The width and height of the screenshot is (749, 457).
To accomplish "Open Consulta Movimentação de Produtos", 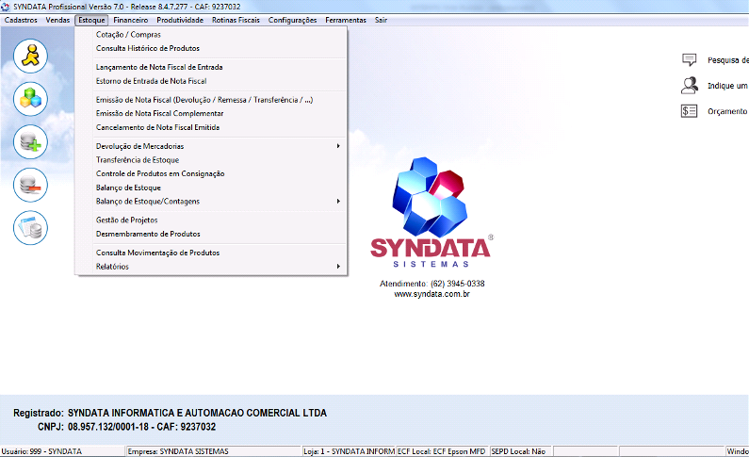I will point(211,253).
